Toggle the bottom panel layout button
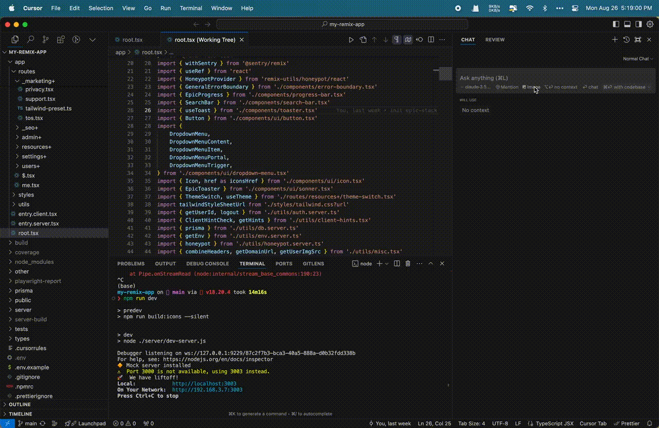 [627, 24]
